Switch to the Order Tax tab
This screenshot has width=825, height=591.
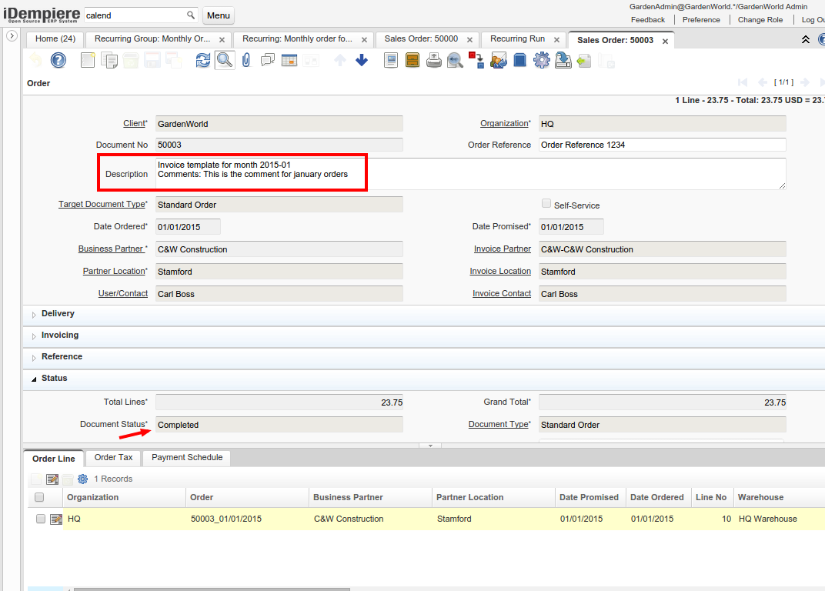(x=113, y=458)
